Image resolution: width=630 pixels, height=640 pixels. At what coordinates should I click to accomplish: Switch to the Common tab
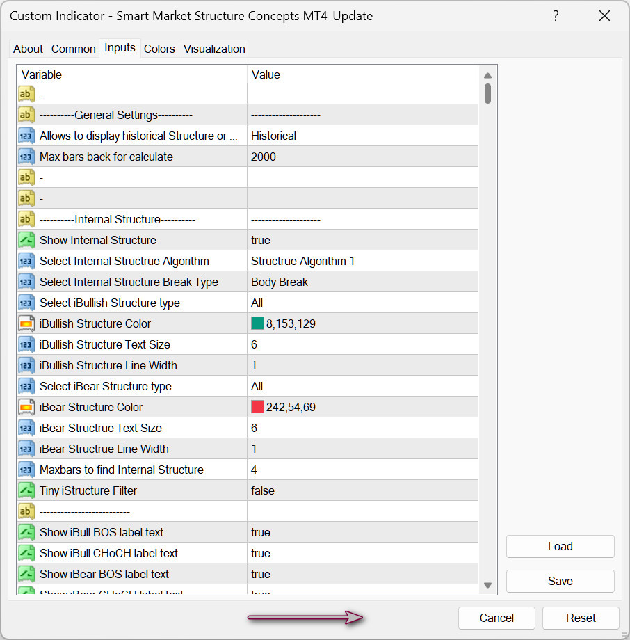(74, 49)
